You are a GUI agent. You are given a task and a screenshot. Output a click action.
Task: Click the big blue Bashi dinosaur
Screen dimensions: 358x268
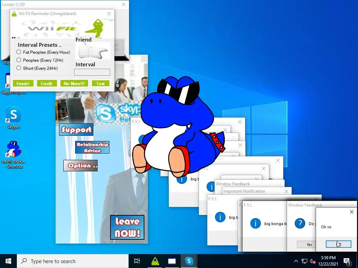click(x=178, y=126)
